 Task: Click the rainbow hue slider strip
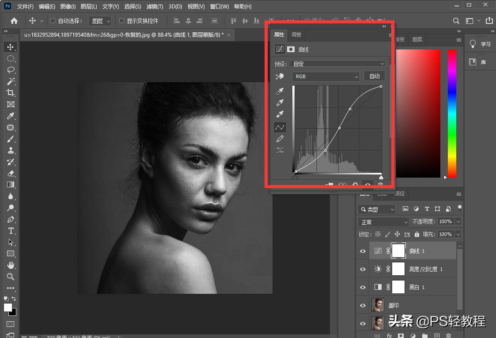click(x=452, y=113)
